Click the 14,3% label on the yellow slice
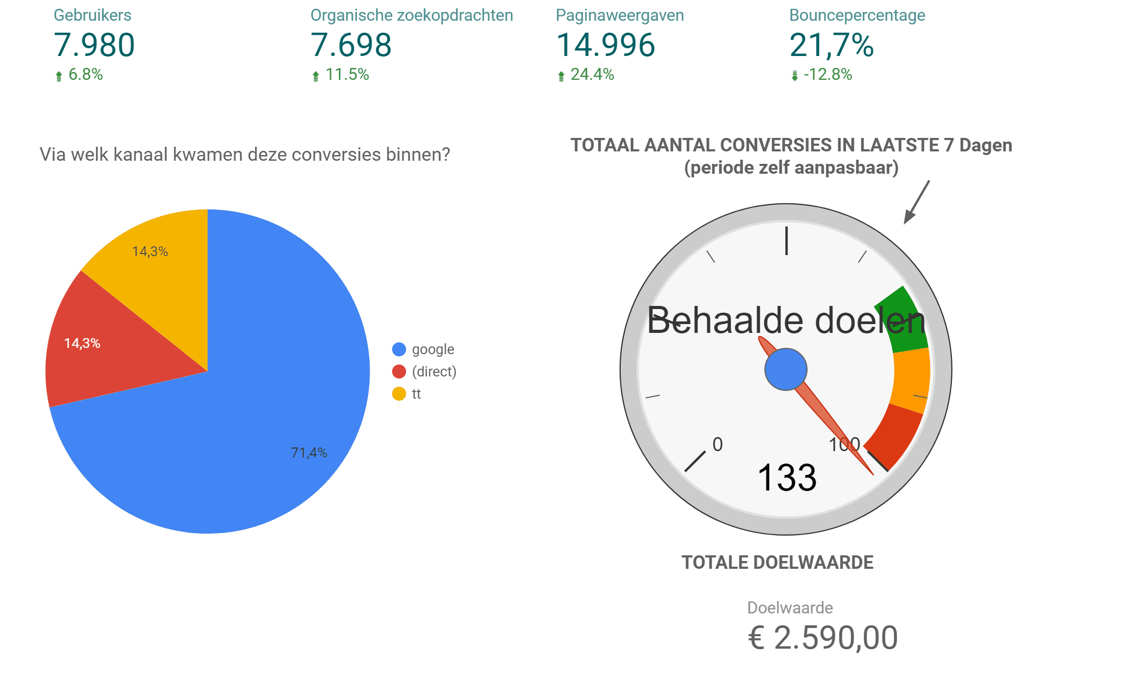This screenshot has width=1133, height=686. pyautogui.click(x=150, y=251)
